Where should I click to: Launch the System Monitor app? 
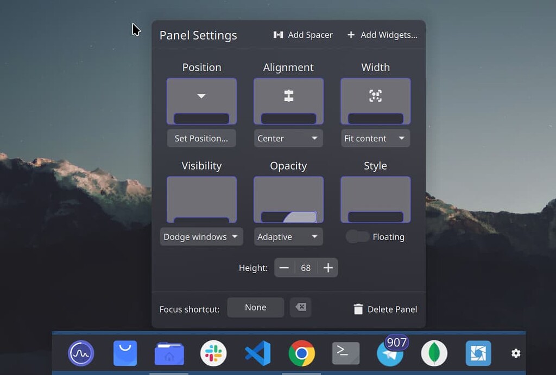tap(81, 353)
